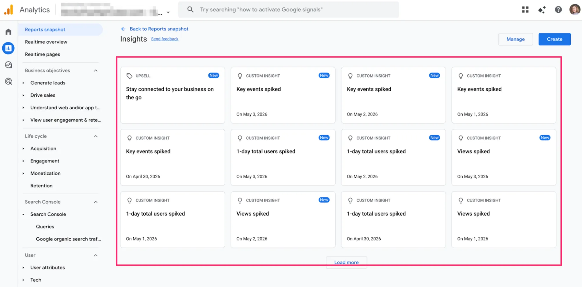Open the Advertising icon in left rail
Viewport: 582px width, 287px height.
8,81
